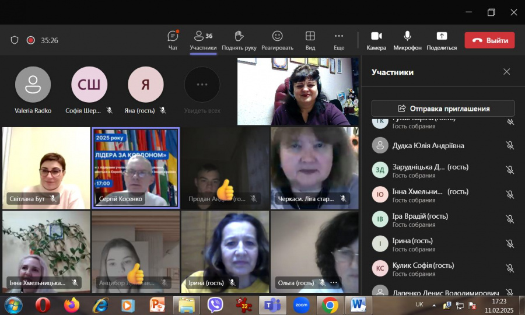This screenshot has height=315, width=525.
Task: Select participant Кулик Софія (гость)
Action: click(443, 268)
